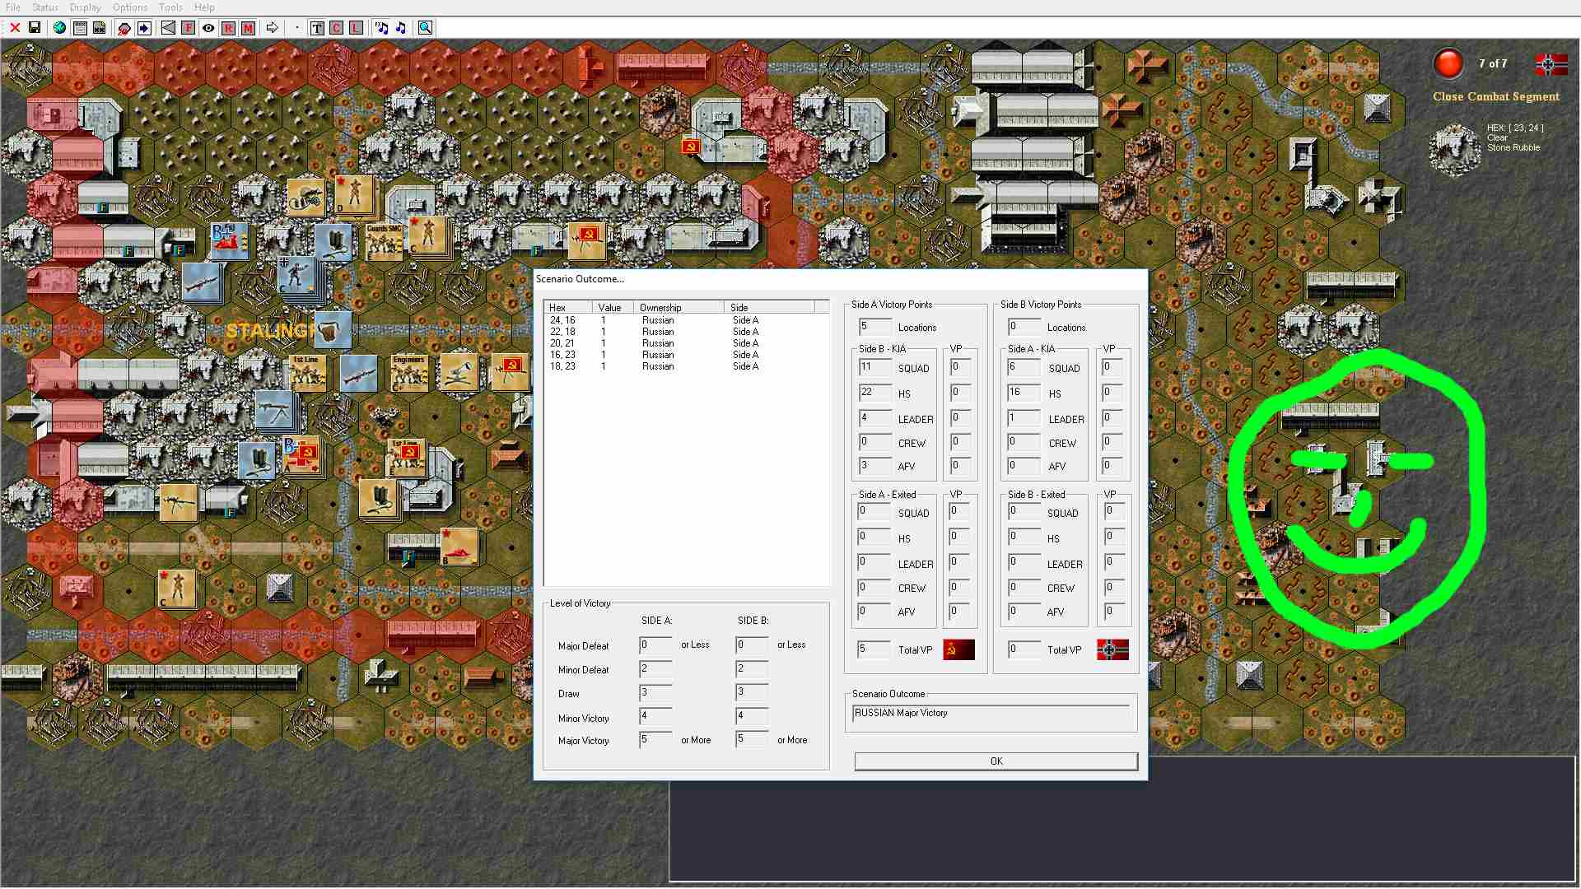Toggle the FX sound effects note icon
1581x889 pixels.
point(381,28)
